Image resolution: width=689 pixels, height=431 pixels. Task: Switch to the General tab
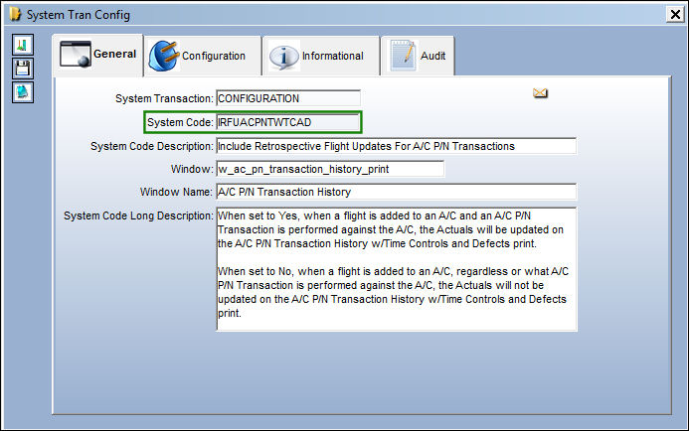pos(97,55)
